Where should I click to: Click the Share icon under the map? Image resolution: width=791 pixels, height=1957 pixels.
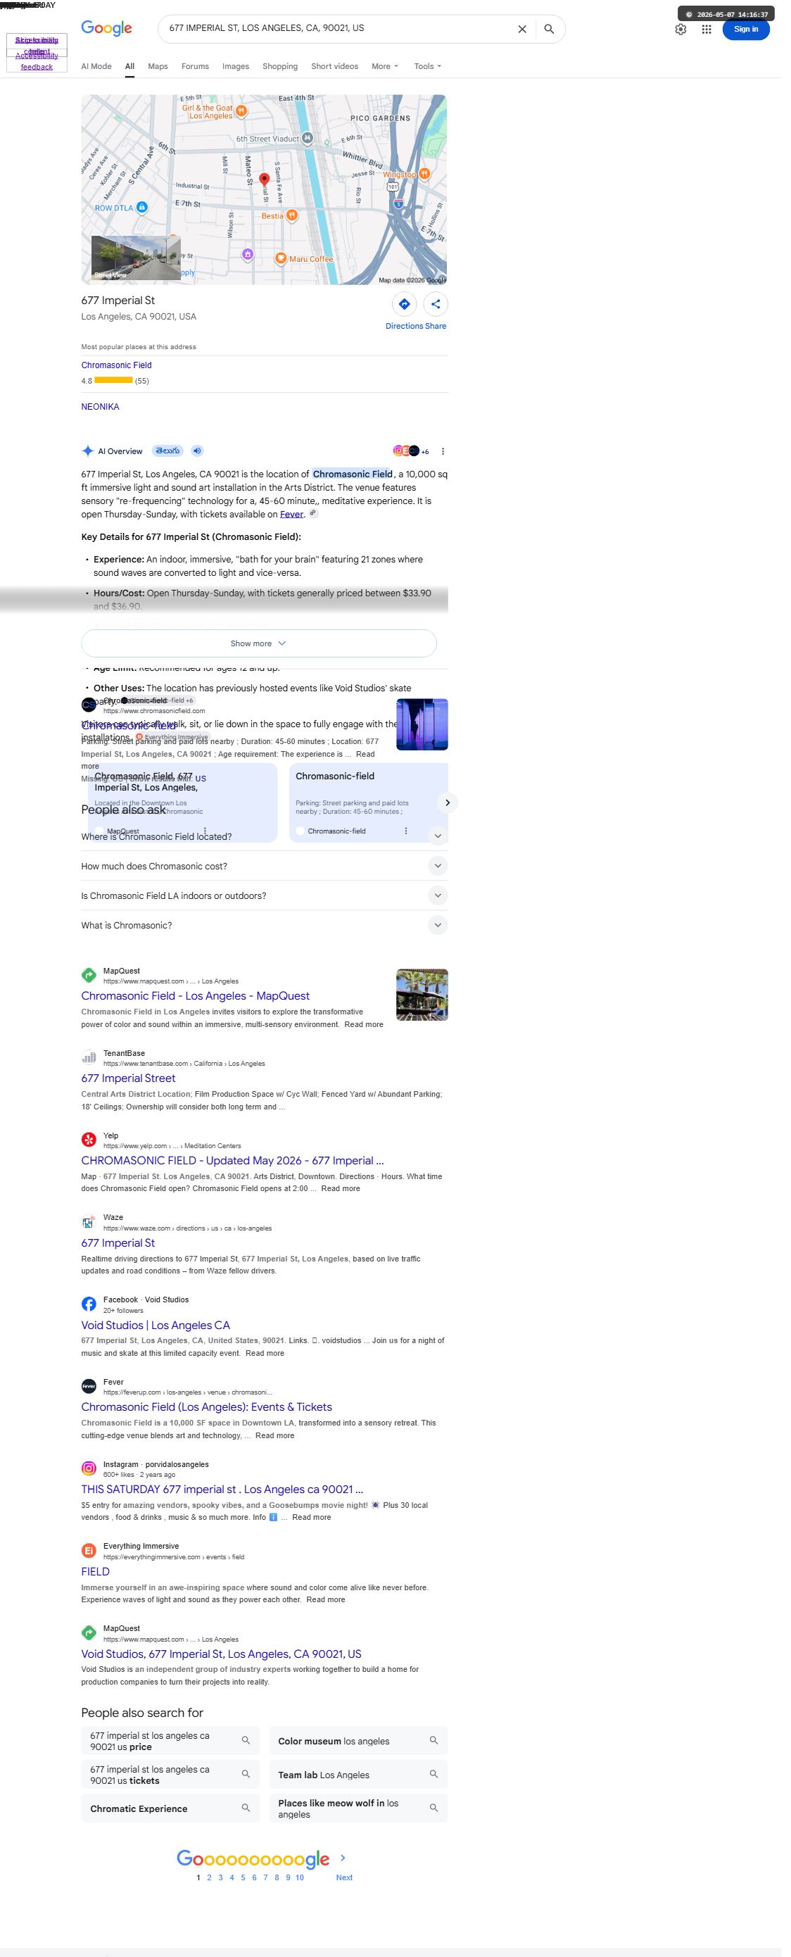click(x=436, y=304)
